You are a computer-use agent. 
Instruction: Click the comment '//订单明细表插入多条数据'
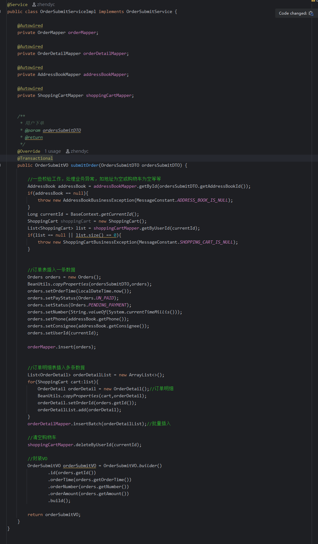56,368
